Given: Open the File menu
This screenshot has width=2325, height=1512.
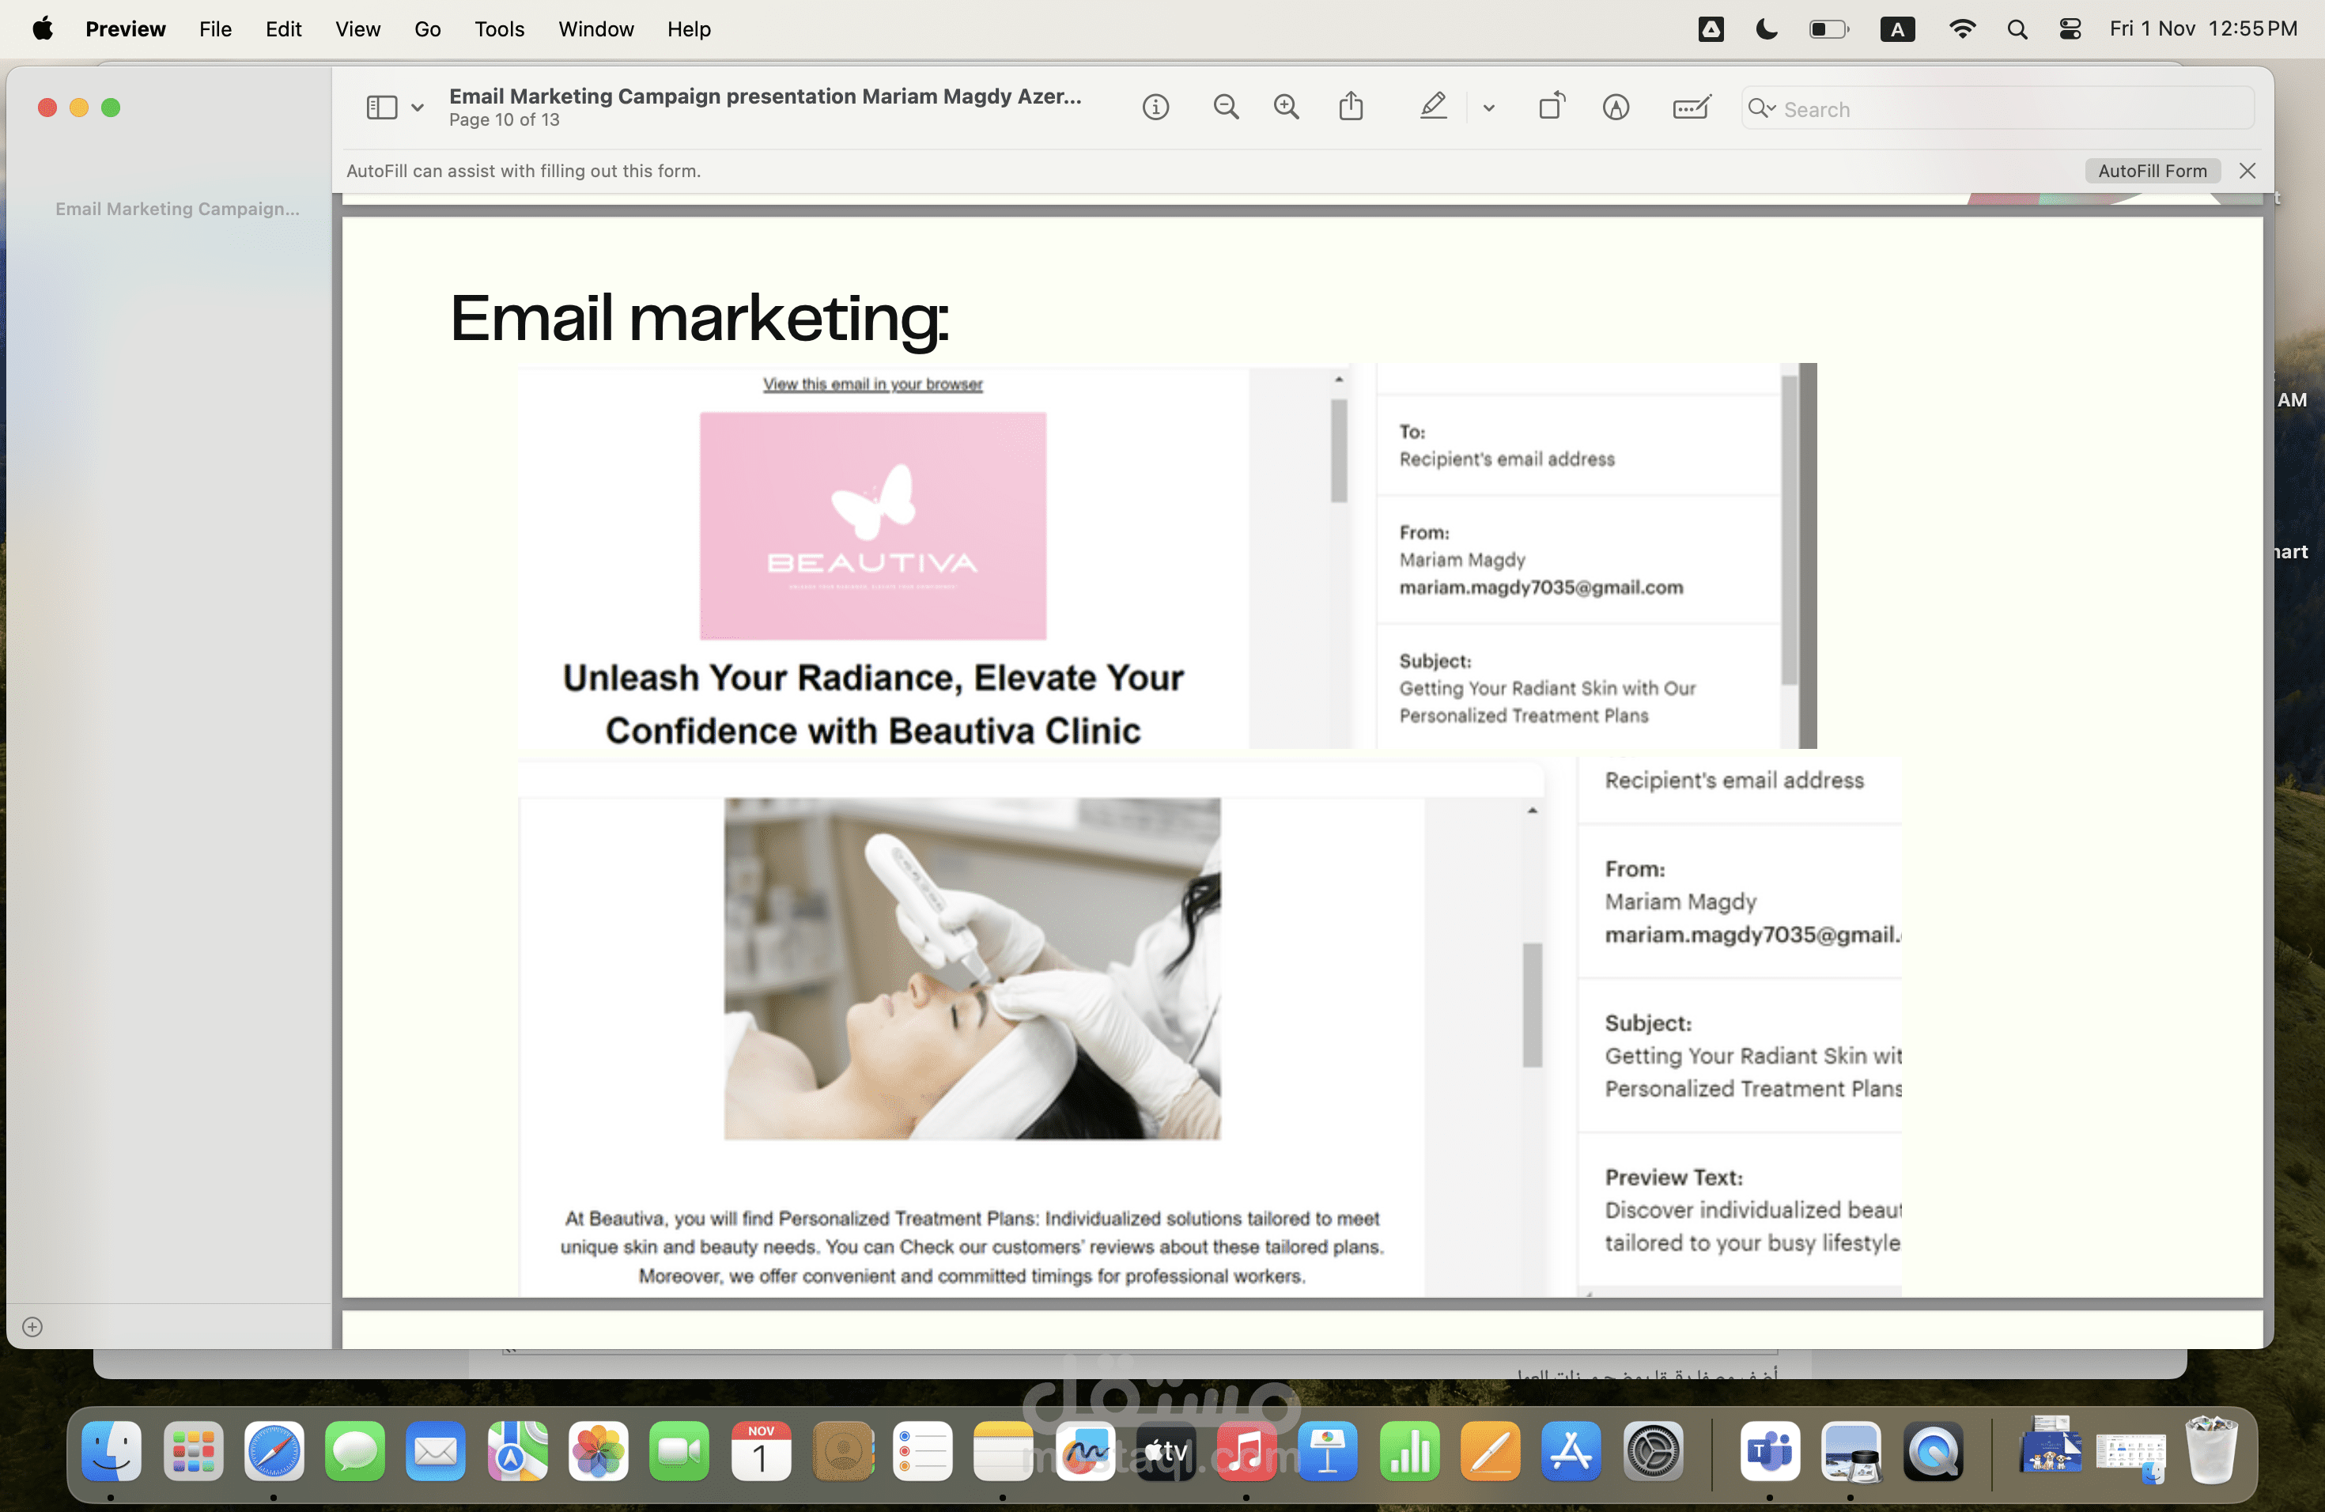Looking at the screenshot, I should point(215,28).
